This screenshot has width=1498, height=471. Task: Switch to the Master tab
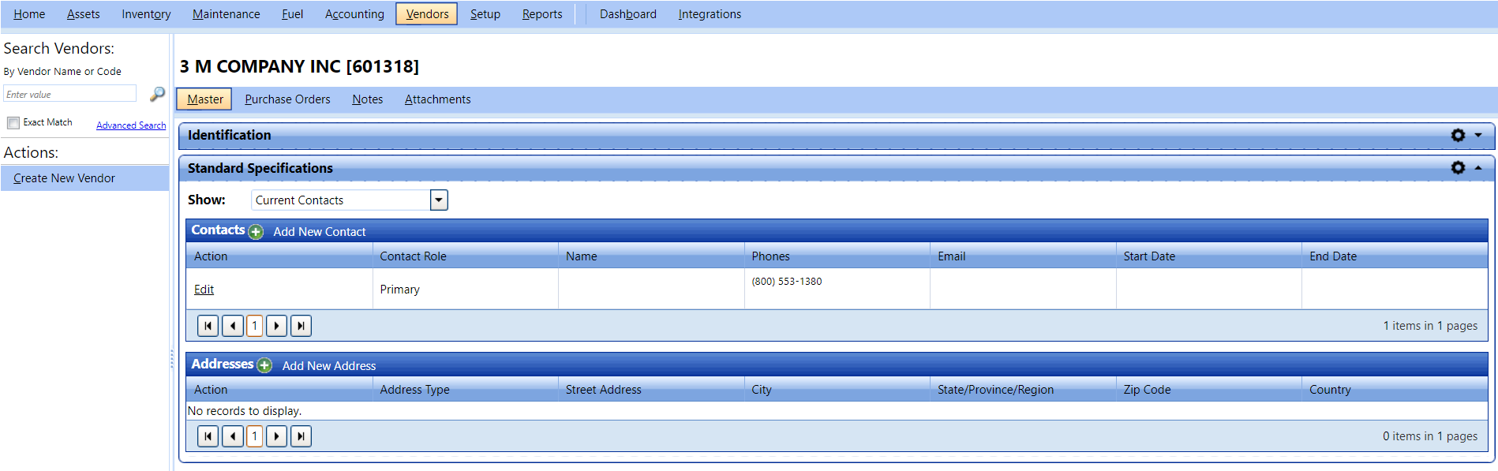point(205,99)
